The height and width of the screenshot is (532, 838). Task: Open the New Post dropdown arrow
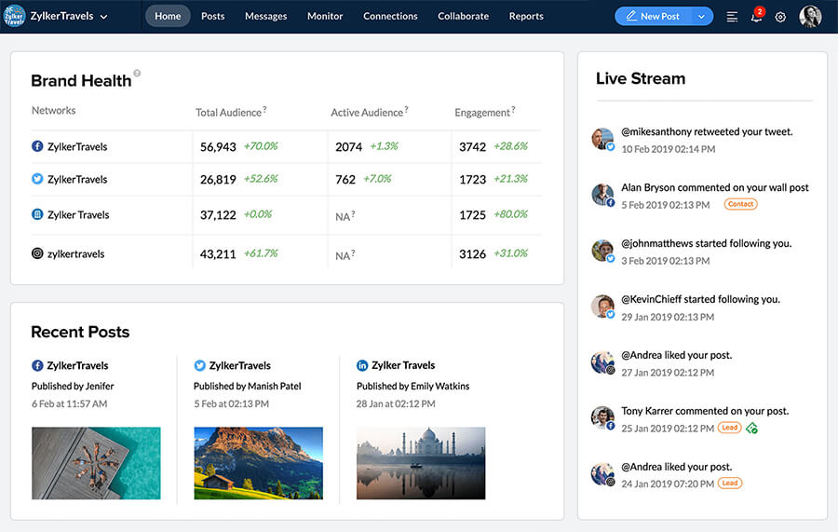point(701,17)
